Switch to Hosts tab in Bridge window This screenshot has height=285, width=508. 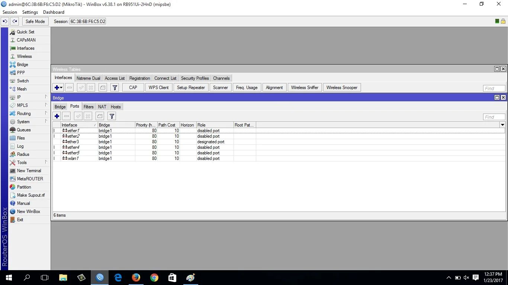pyautogui.click(x=116, y=107)
